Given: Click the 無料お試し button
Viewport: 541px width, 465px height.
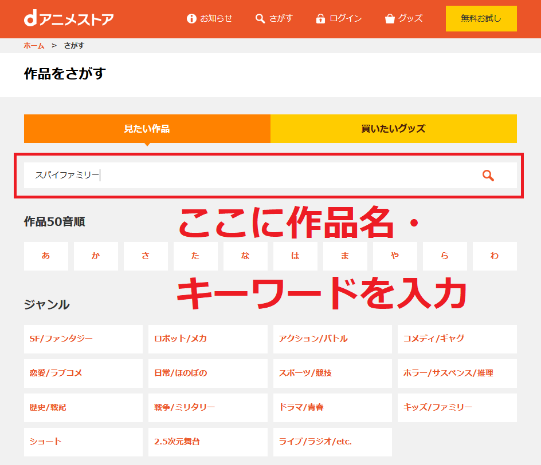Looking at the screenshot, I should click(481, 19).
